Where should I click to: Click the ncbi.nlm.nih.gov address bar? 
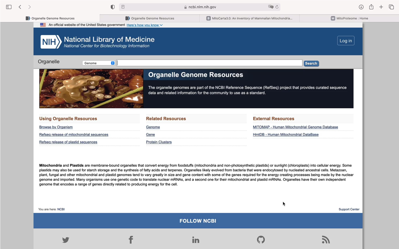click(x=200, y=7)
